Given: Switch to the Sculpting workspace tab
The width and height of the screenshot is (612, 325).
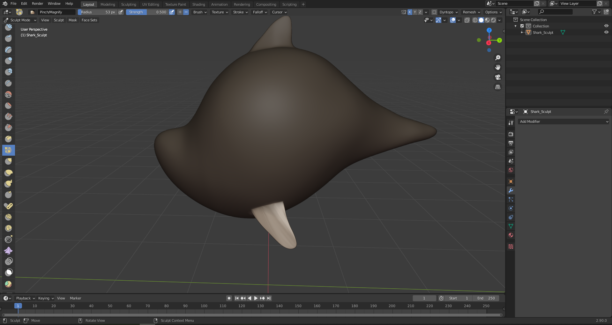Looking at the screenshot, I should 129,4.
